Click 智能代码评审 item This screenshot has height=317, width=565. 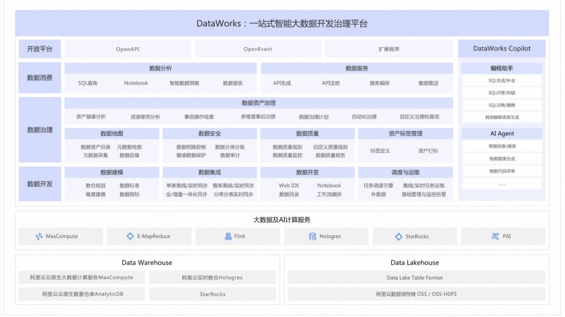[502, 171]
